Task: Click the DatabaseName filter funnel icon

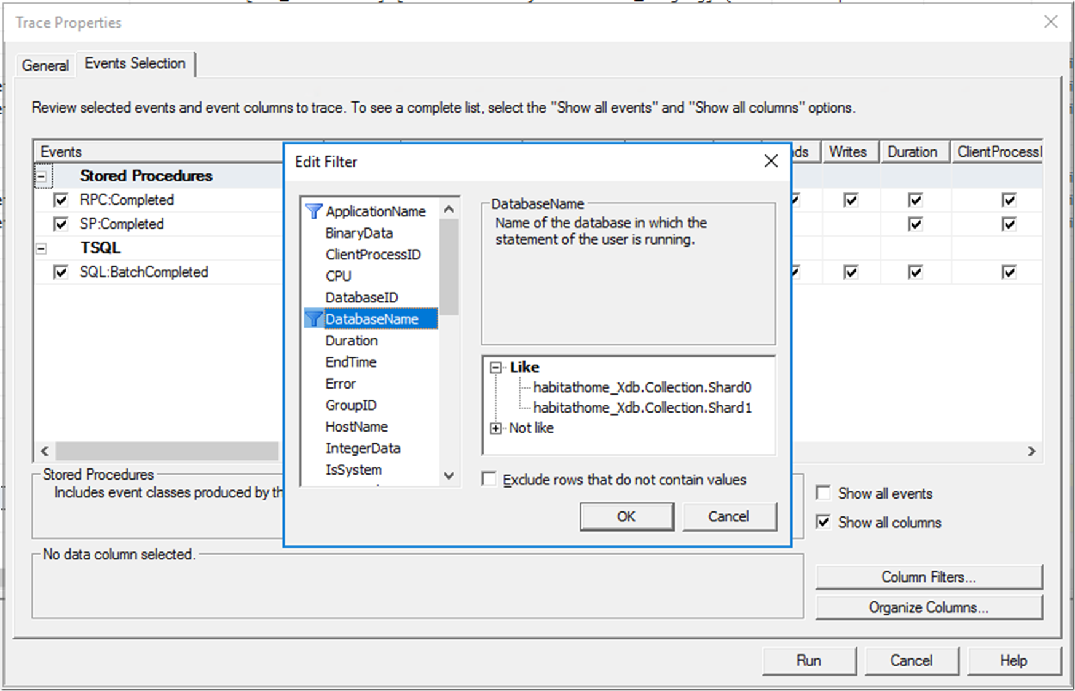Action: (x=313, y=319)
